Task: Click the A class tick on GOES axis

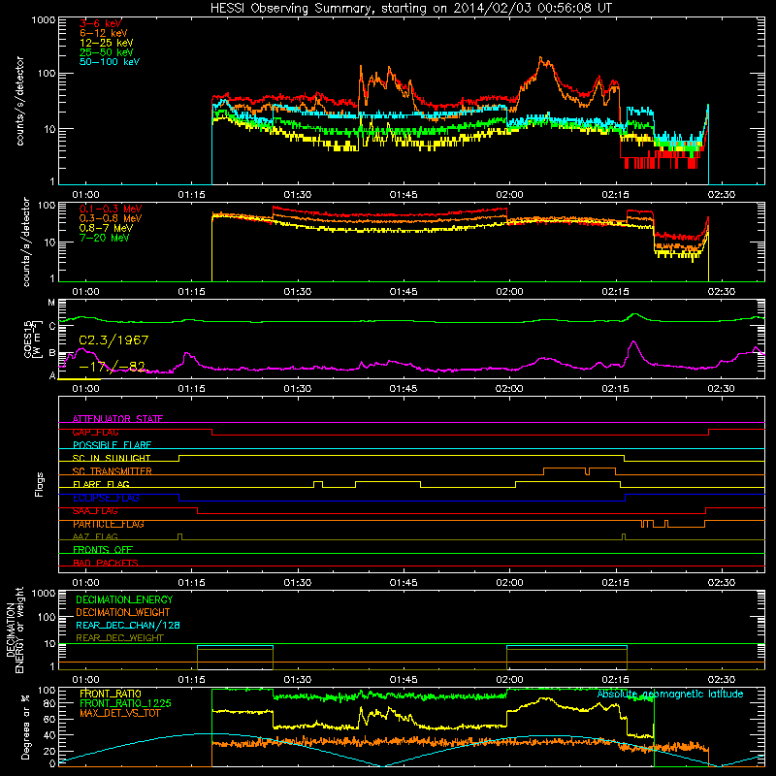Action: coord(52,375)
